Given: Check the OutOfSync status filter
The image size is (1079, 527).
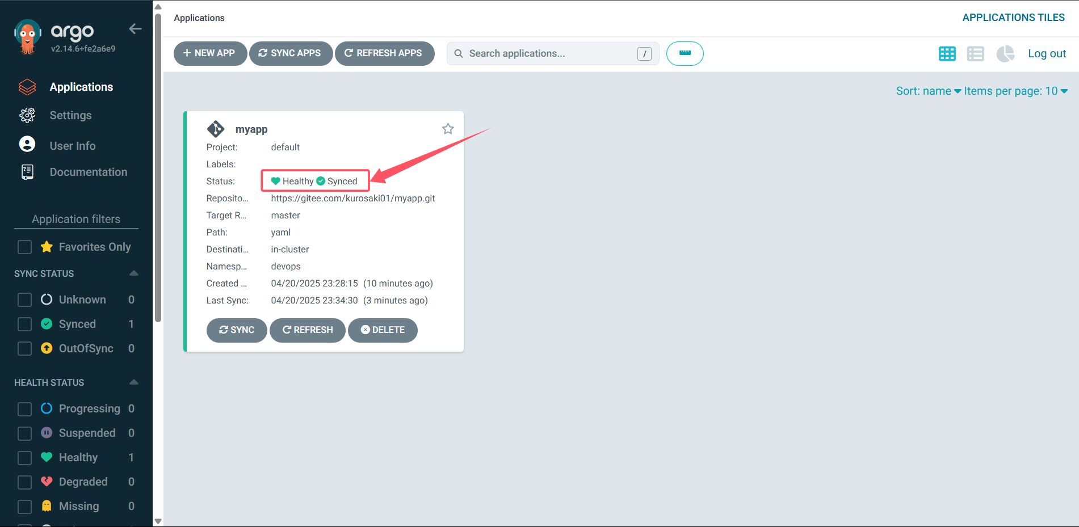Looking at the screenshot, I should pos(24,348).
